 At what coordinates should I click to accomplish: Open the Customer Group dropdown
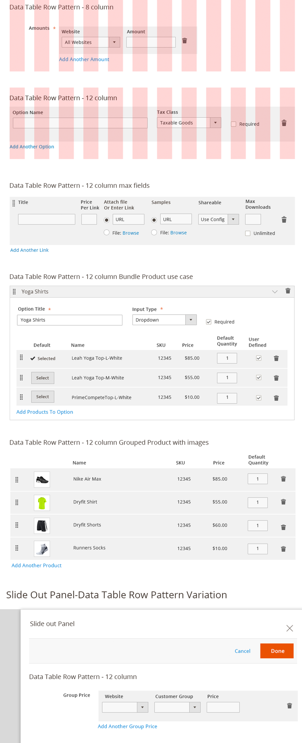pos(177,707)
